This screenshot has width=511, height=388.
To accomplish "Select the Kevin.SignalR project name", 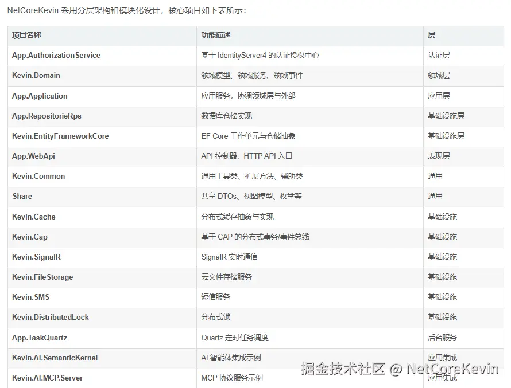I will [36, 257].
